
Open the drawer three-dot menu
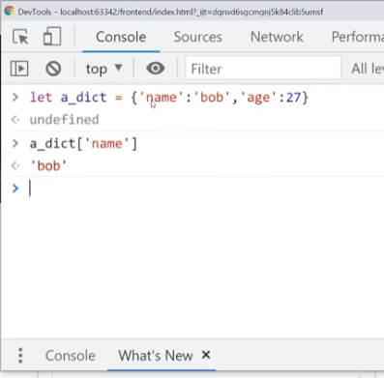(x=20, y=356)
